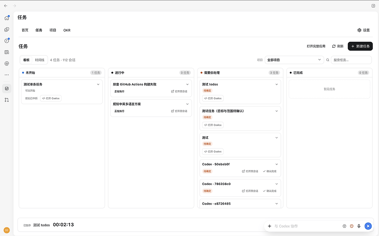Select the 任务 tab

point(39,30)
